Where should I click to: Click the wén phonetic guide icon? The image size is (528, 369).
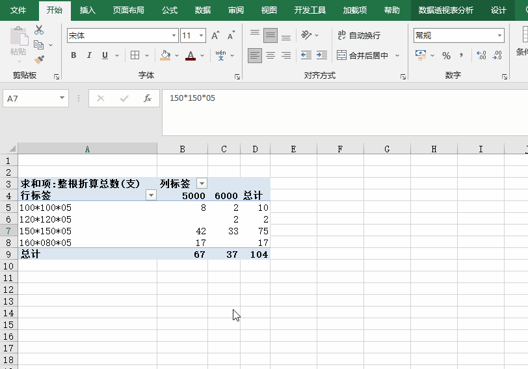coord(220,55)
